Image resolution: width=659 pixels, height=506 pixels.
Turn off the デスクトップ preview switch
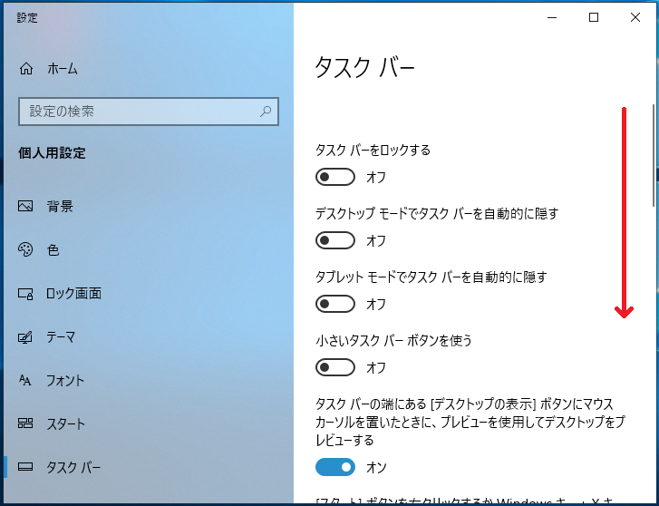pyautogui.click(x=335, y=467)
